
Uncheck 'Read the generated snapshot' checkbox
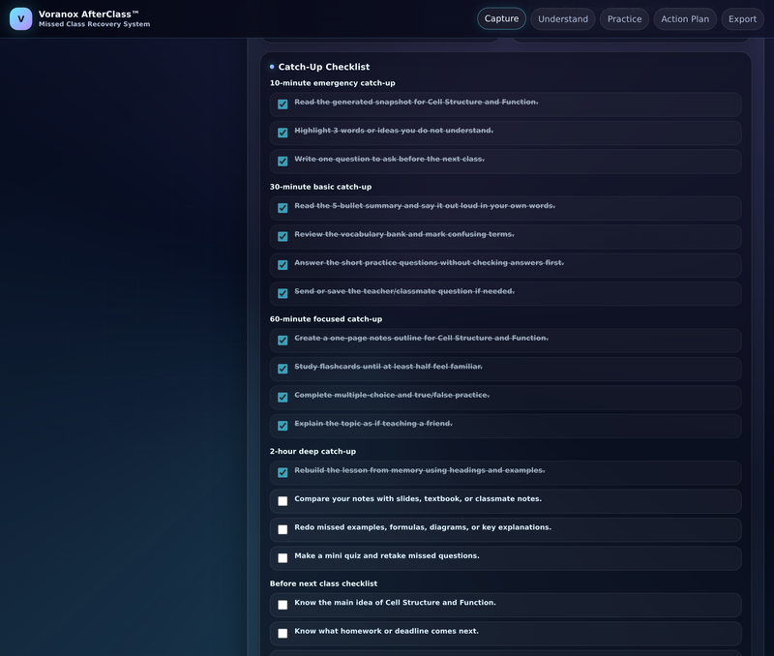tap(283, 104)
